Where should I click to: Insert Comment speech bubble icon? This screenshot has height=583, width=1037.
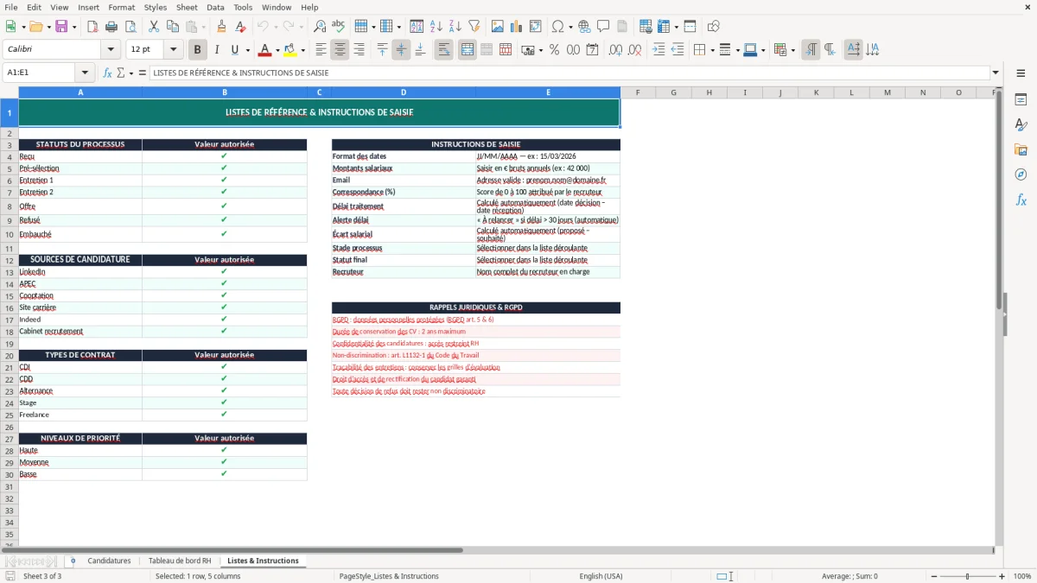[603, 27]
